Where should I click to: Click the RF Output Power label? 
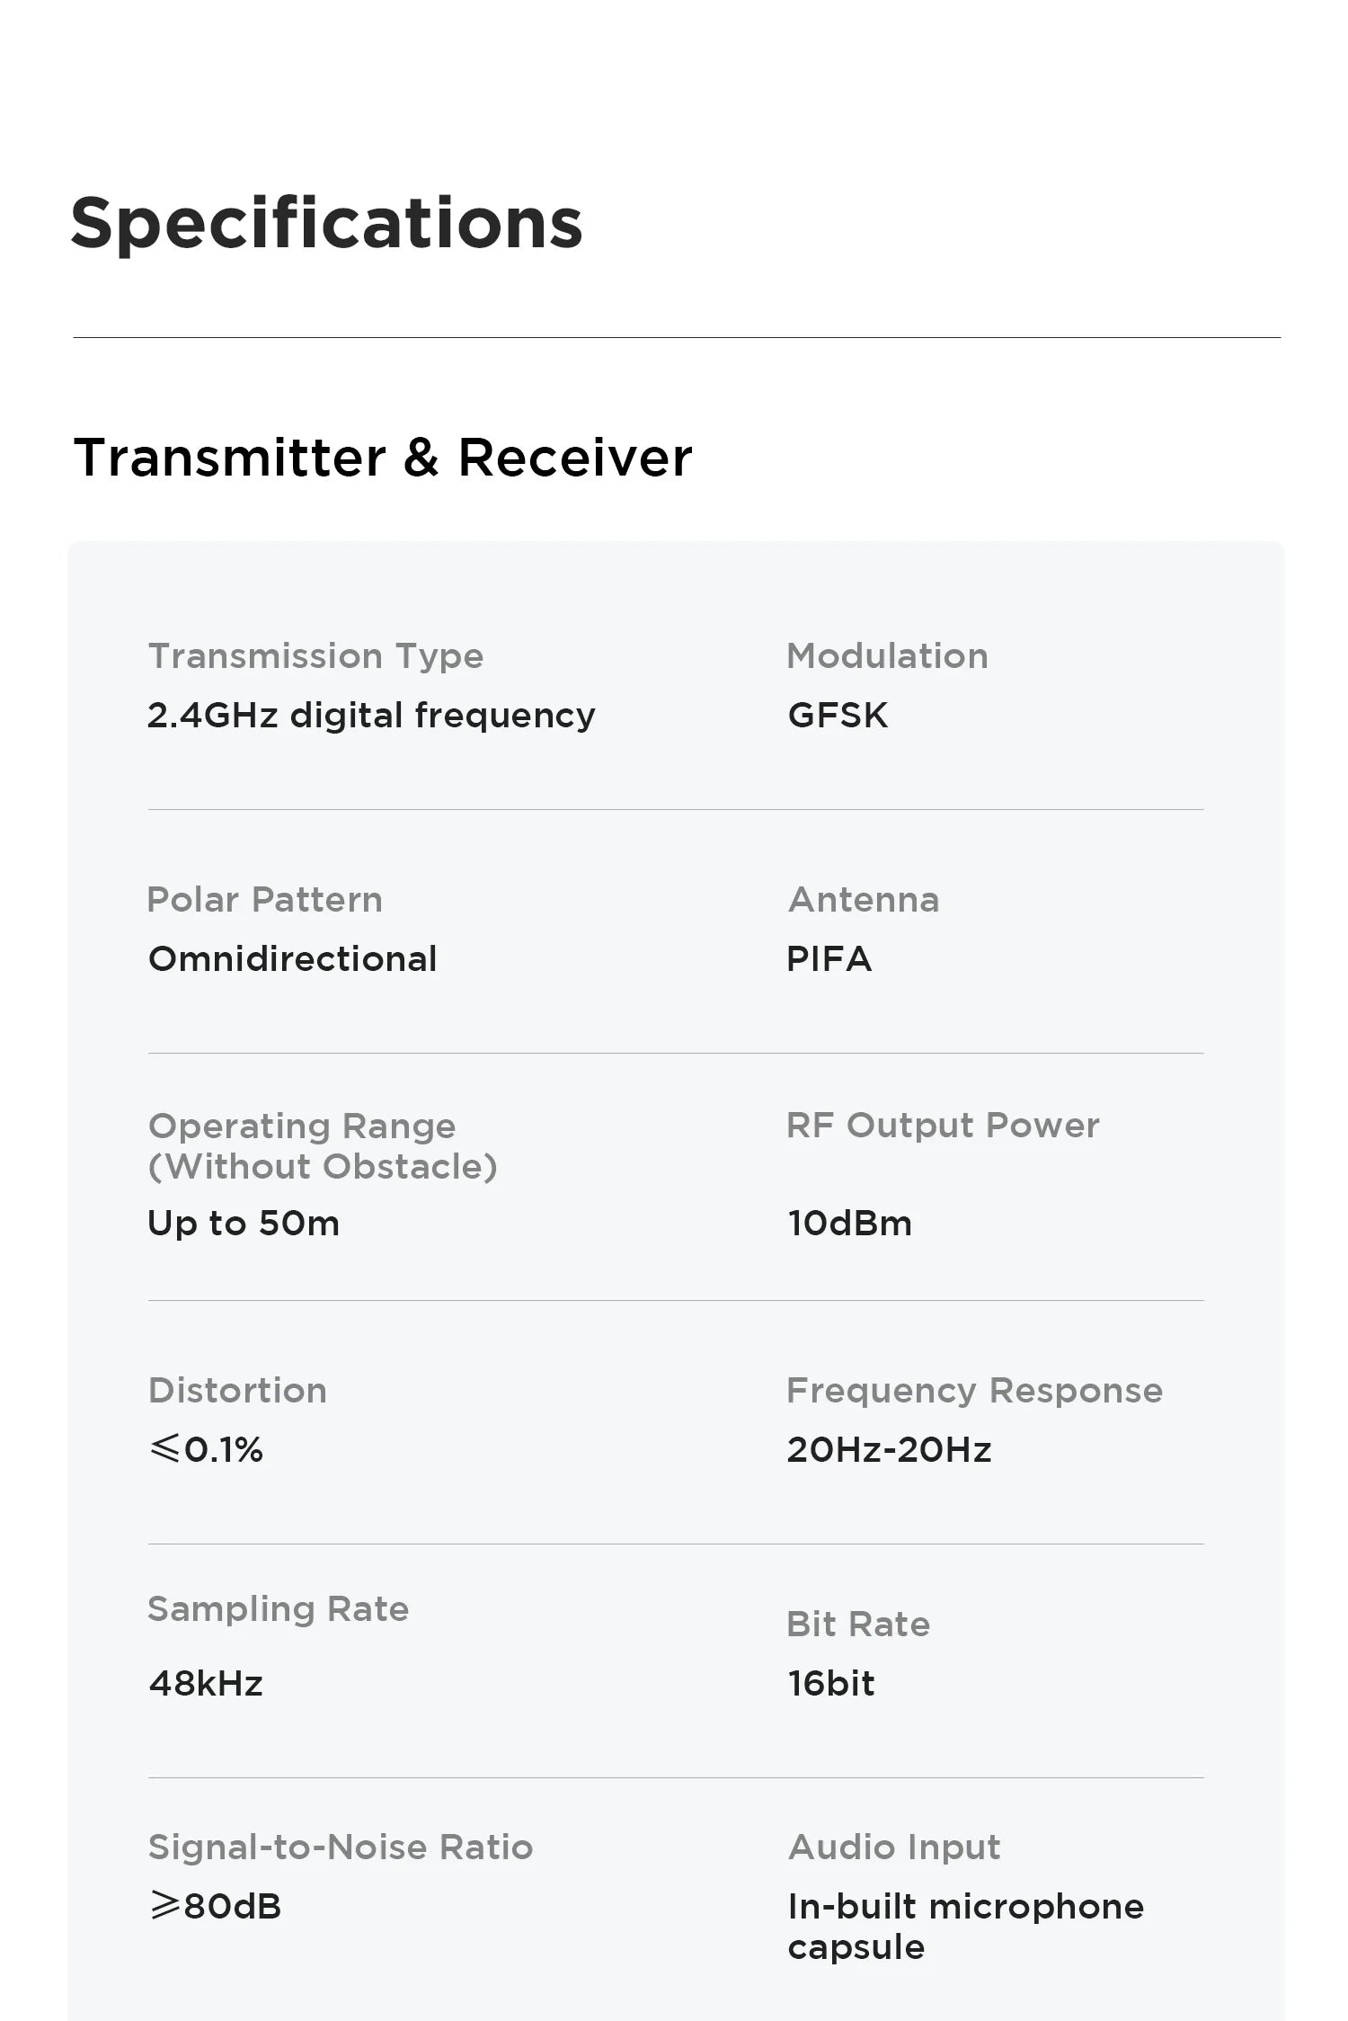pos(943,1126)
